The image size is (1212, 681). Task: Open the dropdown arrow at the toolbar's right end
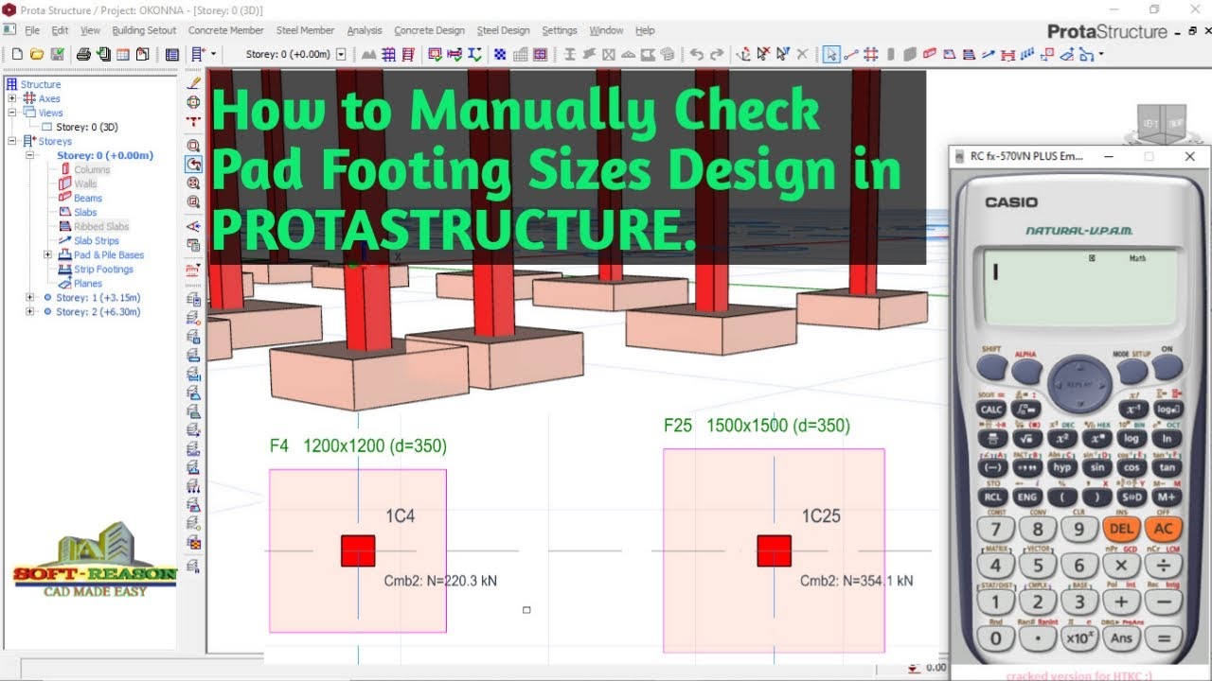(1102, 55)
